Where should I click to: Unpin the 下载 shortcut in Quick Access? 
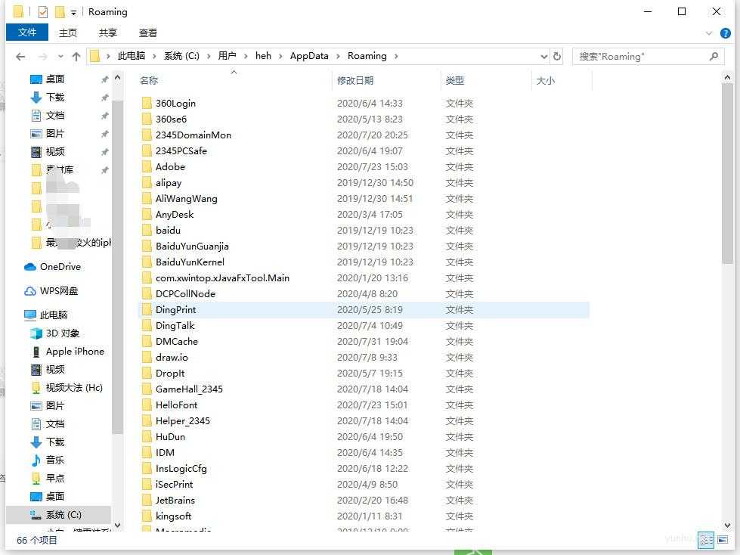click(105, 97)
